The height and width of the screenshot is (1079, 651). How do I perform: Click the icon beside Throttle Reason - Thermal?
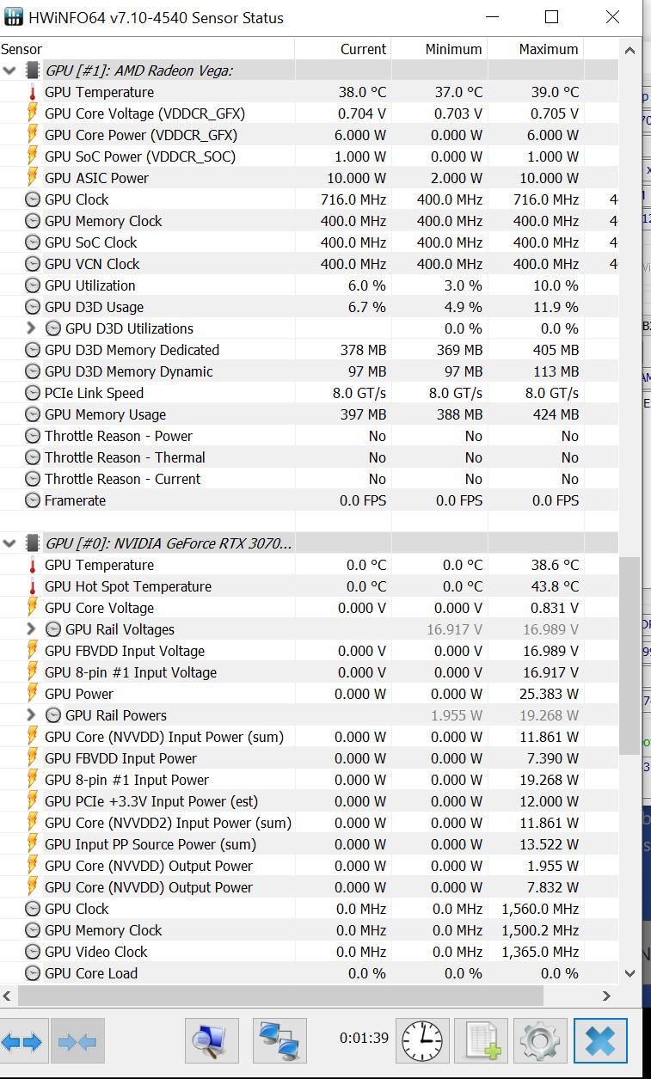click(33, 457)
